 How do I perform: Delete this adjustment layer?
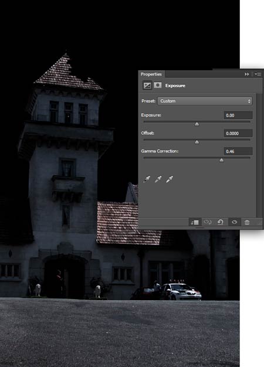(x=247, y=222)
